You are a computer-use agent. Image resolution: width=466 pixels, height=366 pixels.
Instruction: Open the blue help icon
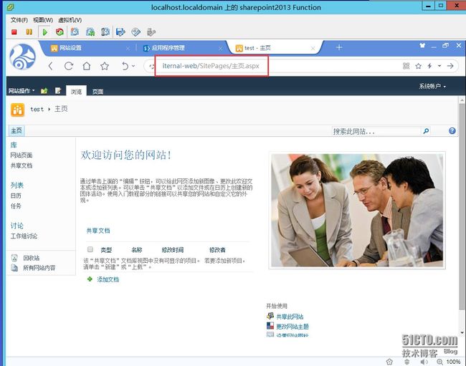[452, 130]
